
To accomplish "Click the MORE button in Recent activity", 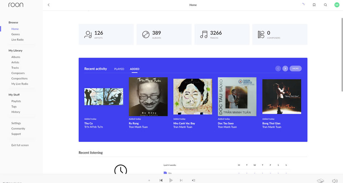I will click(295, 69).
